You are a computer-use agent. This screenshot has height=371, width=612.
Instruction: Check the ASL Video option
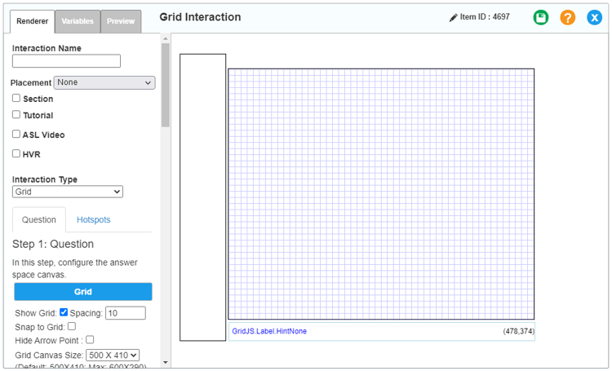[16, 134]
